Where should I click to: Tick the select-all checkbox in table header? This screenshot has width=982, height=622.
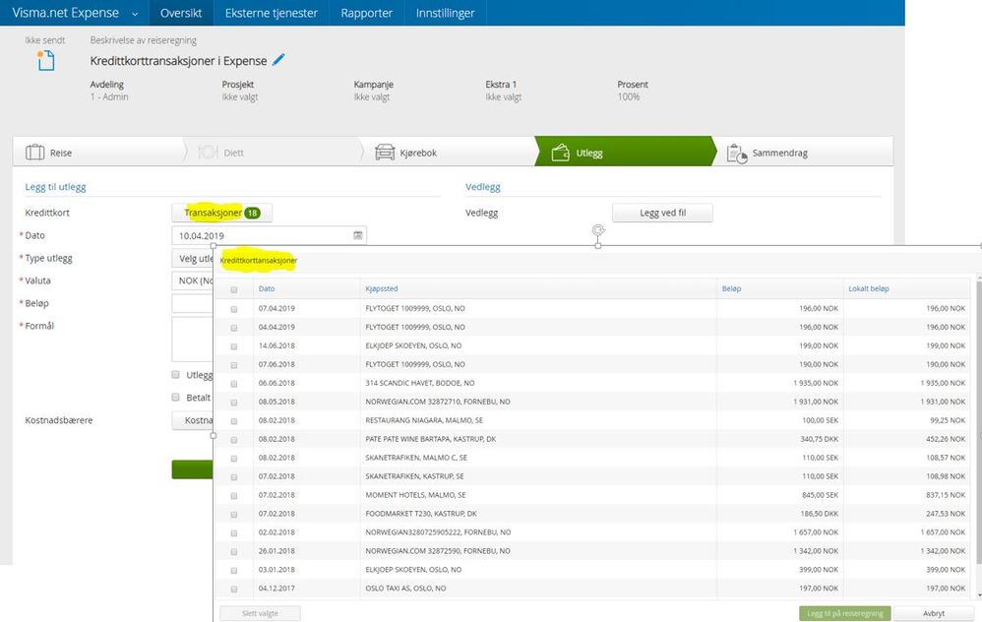[x=234, y=289]
